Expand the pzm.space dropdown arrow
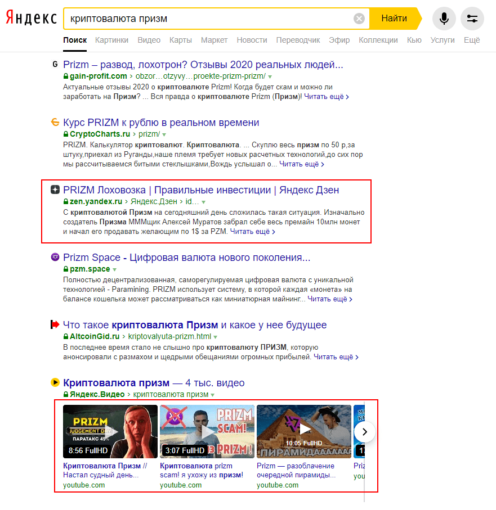496x510 pixels. click(x=115, y=270)
